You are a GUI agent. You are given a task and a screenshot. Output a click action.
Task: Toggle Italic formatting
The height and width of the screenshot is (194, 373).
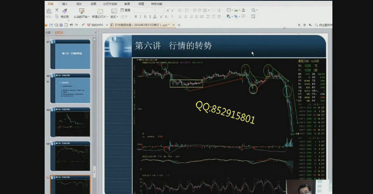tap(140, 16)
